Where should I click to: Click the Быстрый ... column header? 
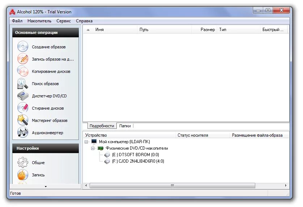[274, 30]
